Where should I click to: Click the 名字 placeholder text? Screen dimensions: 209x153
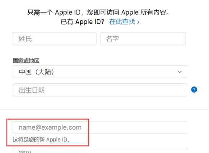[x=112, y=39]
